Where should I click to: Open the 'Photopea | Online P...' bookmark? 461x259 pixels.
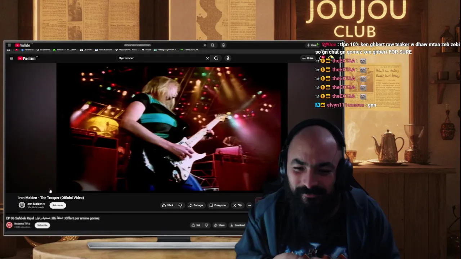point(166,50)
